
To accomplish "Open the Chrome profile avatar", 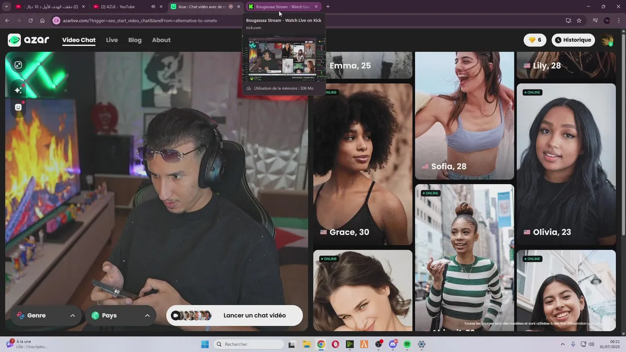I will tap(607, 21).
